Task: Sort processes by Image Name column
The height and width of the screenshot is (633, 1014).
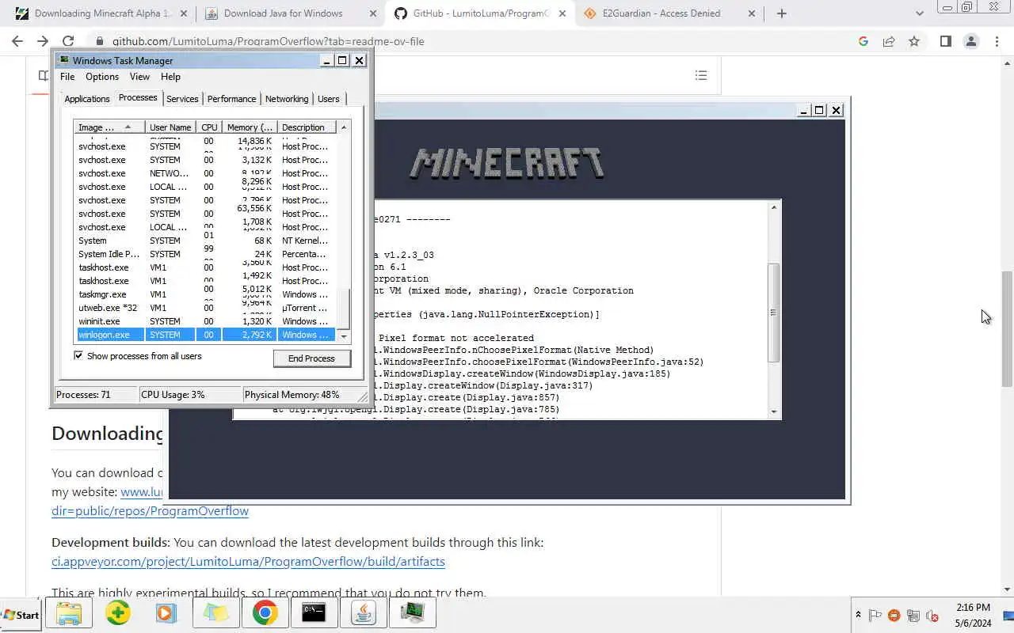Action: pyautogui.click(x=109, y=127)
